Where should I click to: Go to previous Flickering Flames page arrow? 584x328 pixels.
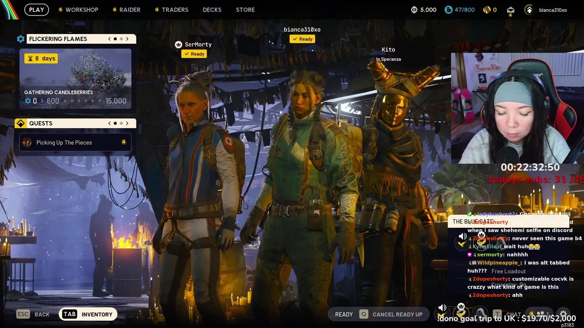tap(109, 39)
